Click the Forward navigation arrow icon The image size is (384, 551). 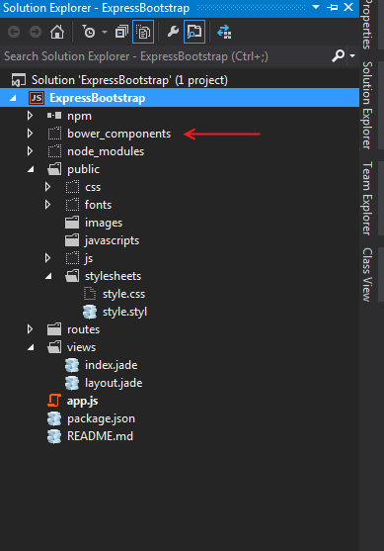coord(36,32)
